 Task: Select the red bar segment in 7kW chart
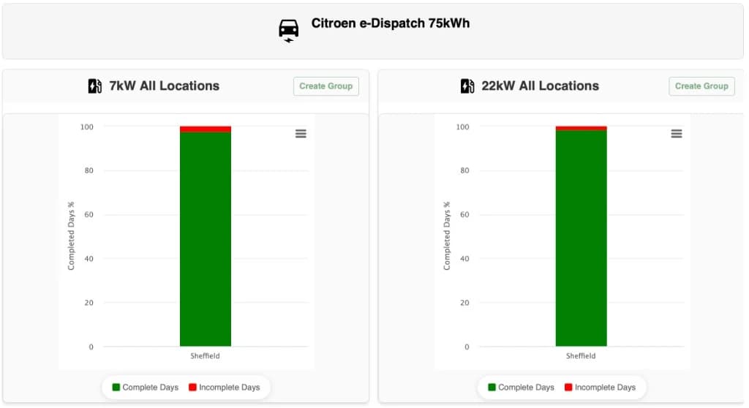click(x=206, y=129)
